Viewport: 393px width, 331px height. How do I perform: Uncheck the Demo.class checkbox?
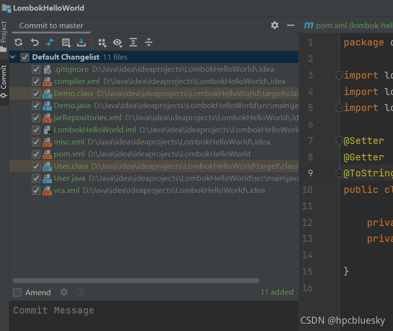[x=36, y=94]
